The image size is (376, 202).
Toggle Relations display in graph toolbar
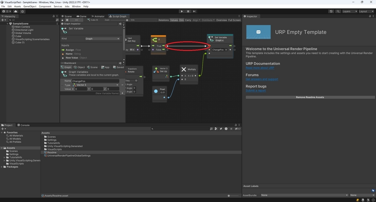click(164, 20)
